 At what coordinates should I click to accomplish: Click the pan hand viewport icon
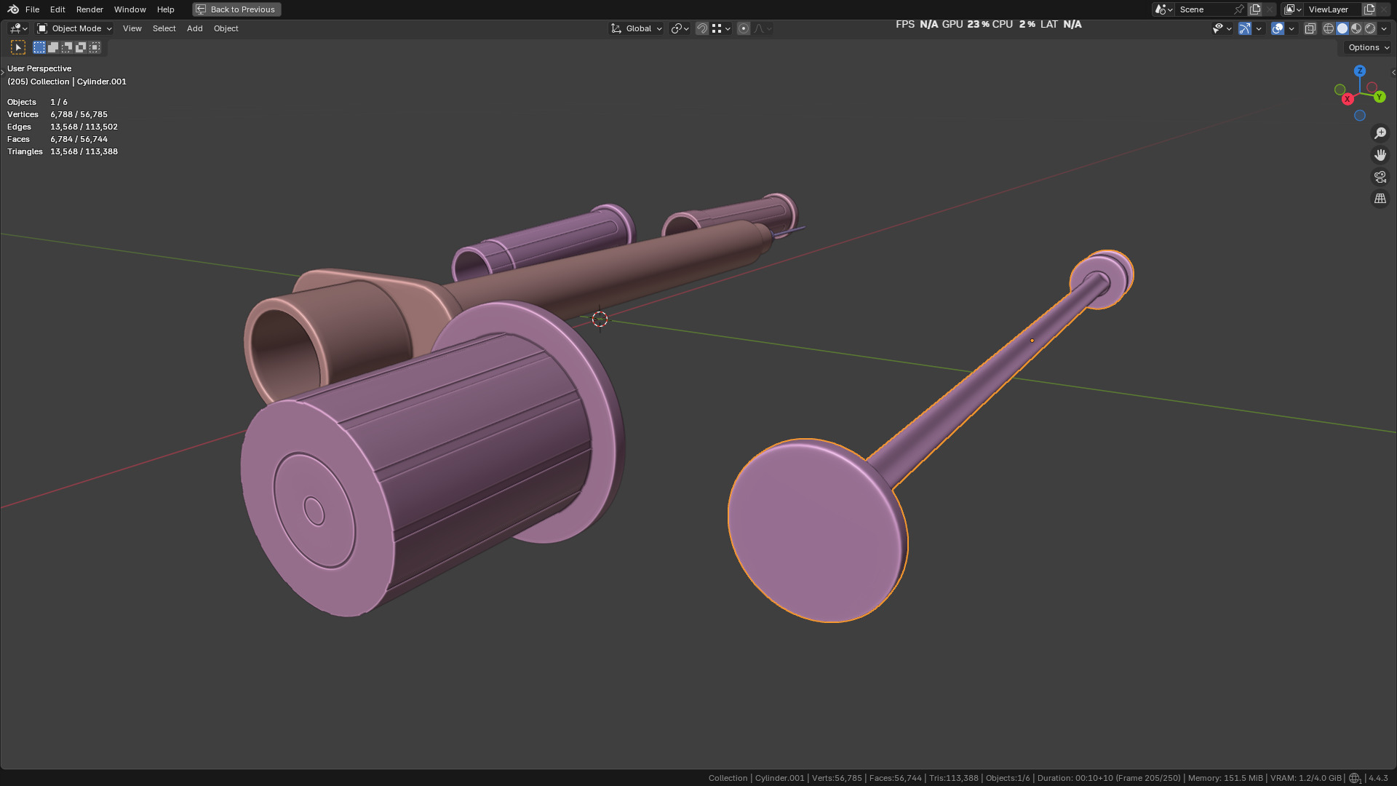click(x=1380, y=155)
